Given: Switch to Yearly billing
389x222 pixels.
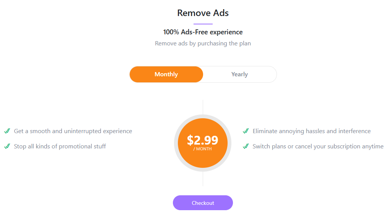Looking at the screenshot, I should point(239,74).
